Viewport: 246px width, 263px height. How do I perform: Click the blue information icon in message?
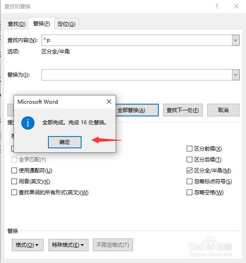click(28, 123)
